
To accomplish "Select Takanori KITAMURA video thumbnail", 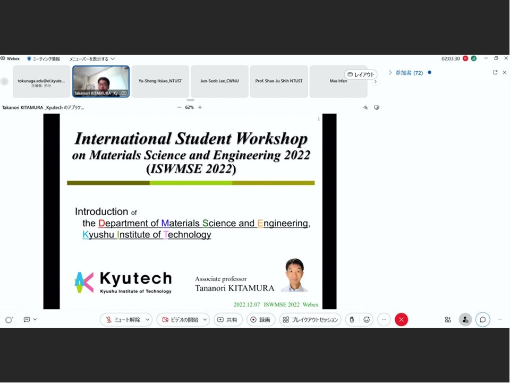I will click(101, 81).
